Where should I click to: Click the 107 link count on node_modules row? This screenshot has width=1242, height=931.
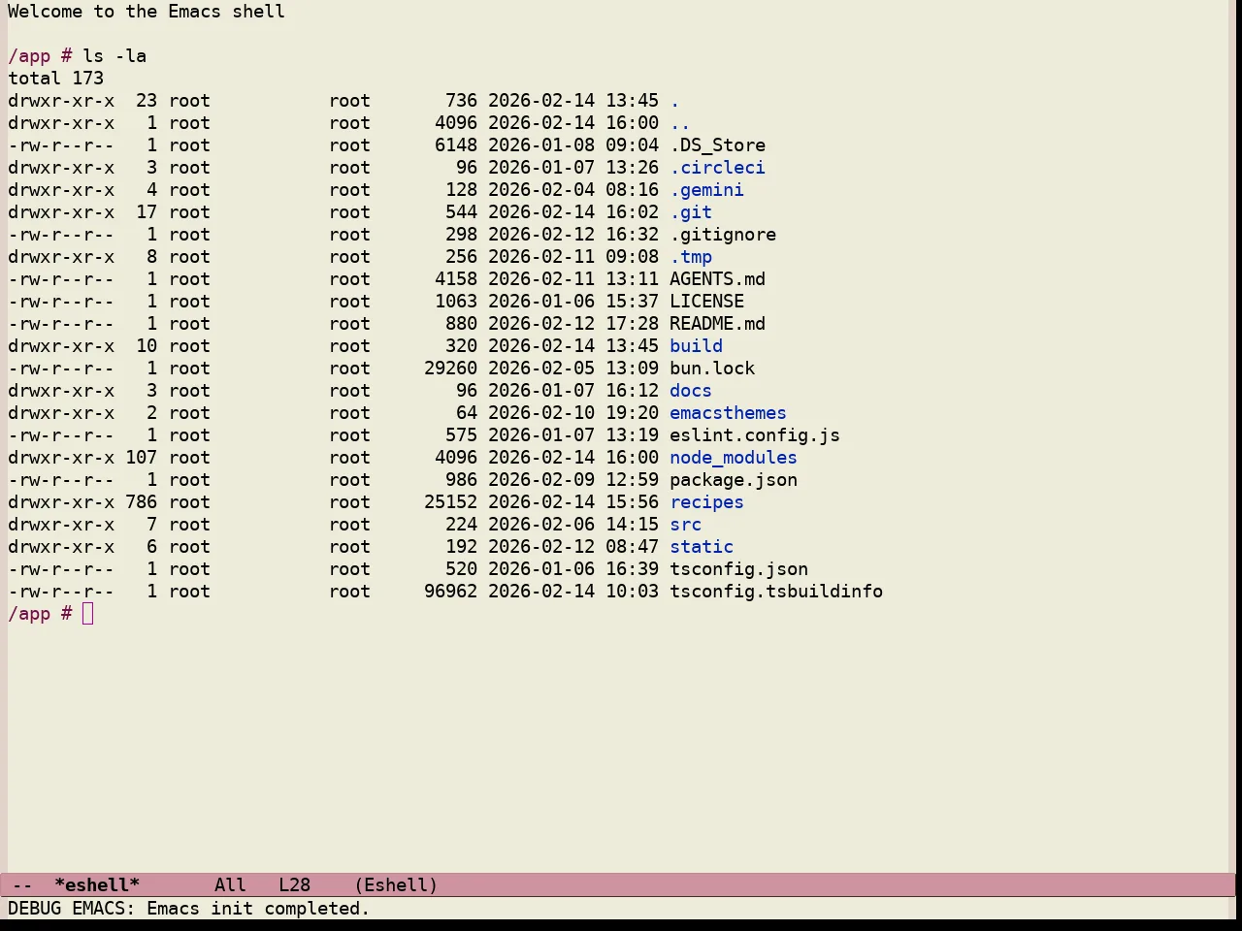click(x=141, y=458)
